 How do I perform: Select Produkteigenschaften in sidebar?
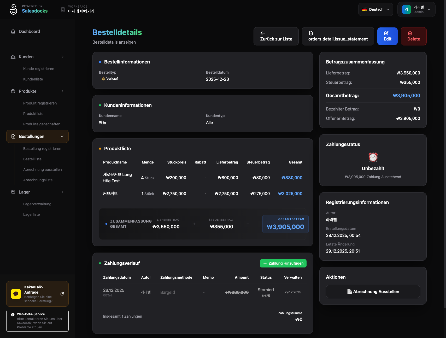tap(42, 124)
